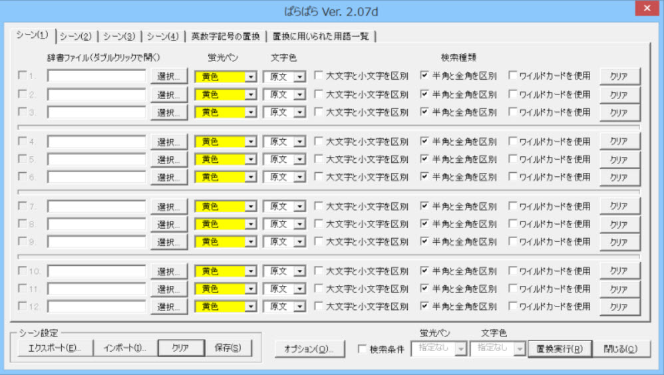Open the オプション(O)... dialog
Screen dimensions: 664x375
[308, 349]
